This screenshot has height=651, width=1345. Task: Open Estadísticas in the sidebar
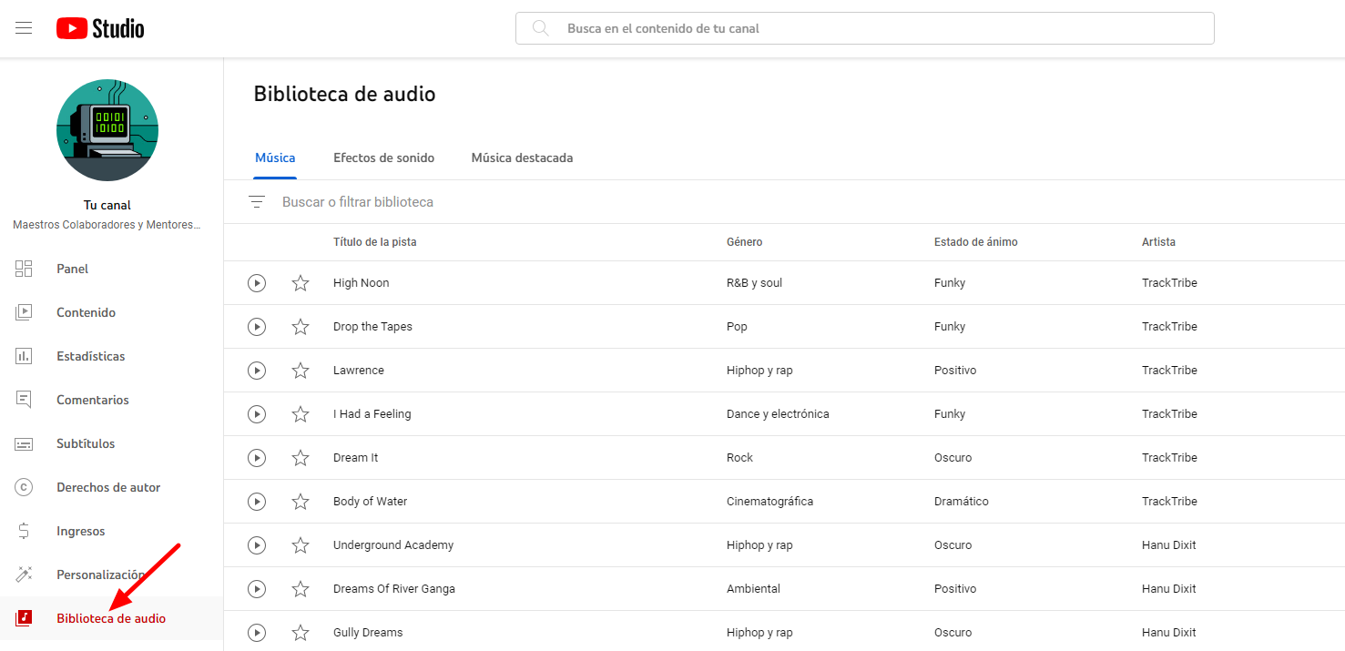pyautogui.click(x=111, y=356)
